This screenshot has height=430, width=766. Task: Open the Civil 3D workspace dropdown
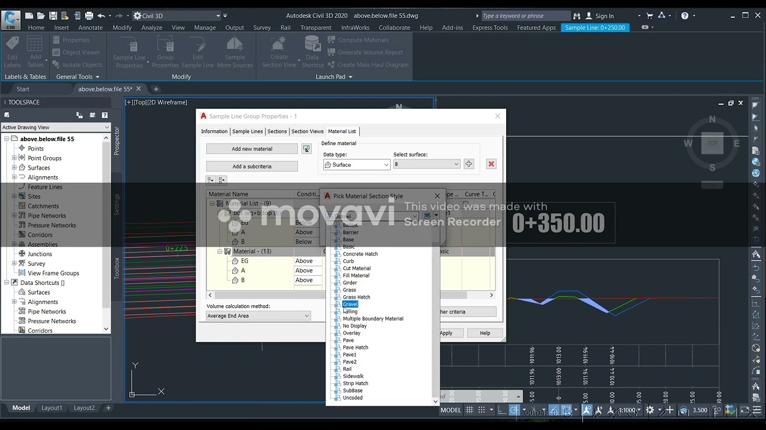[177, 16]
